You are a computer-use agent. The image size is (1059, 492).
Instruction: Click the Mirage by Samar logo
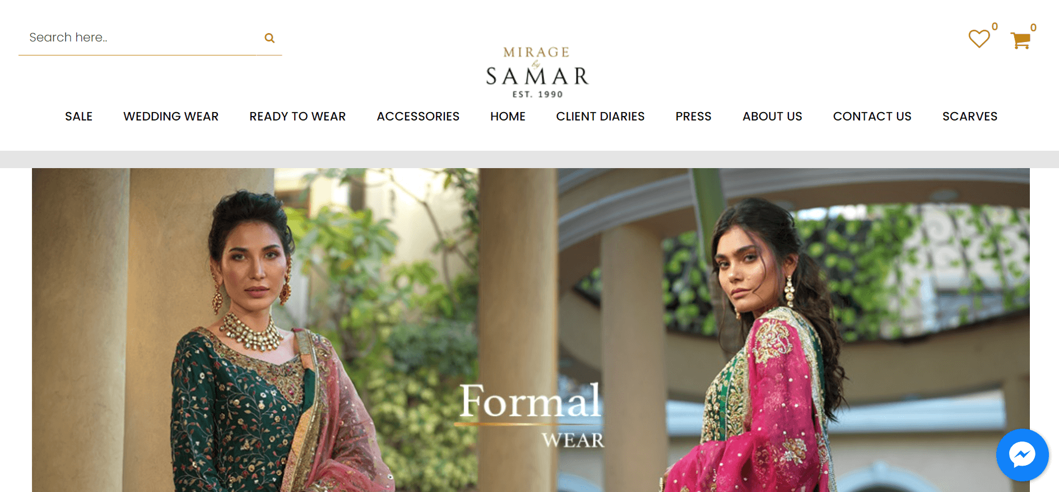[x=537, y=73]
